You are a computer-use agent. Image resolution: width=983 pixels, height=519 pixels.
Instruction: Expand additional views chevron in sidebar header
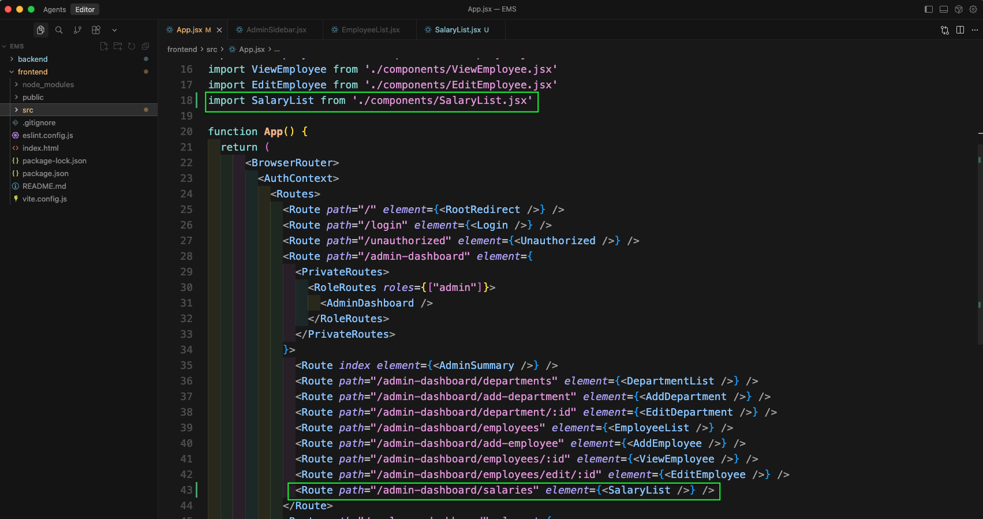[x=114, y=30]
